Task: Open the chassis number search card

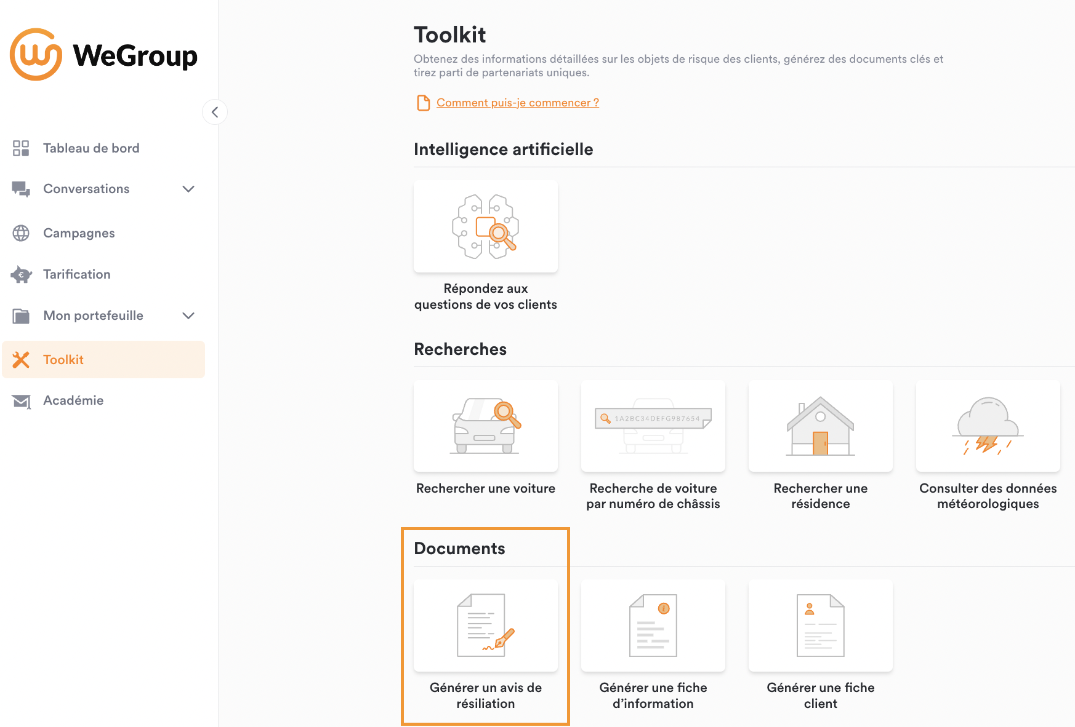Action: pos(653,426)
